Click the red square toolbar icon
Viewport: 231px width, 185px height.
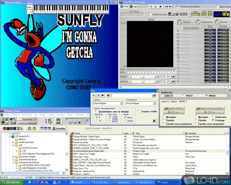pos(5,129)
